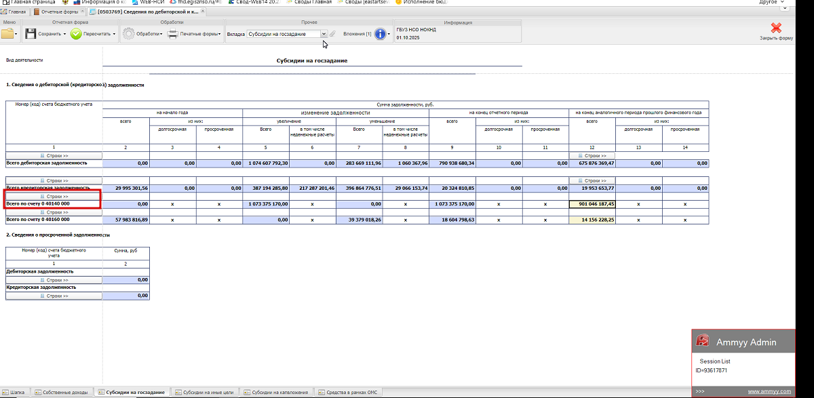814x398 pixels.
Task: Click the Пересчитать button label
Action: [x=97, y=34]
